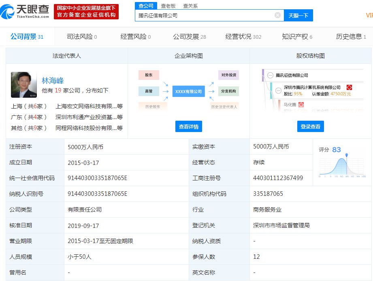Open the 经营风险 section tab
Screen dimensions: 373x281
[x=135, y=36]
